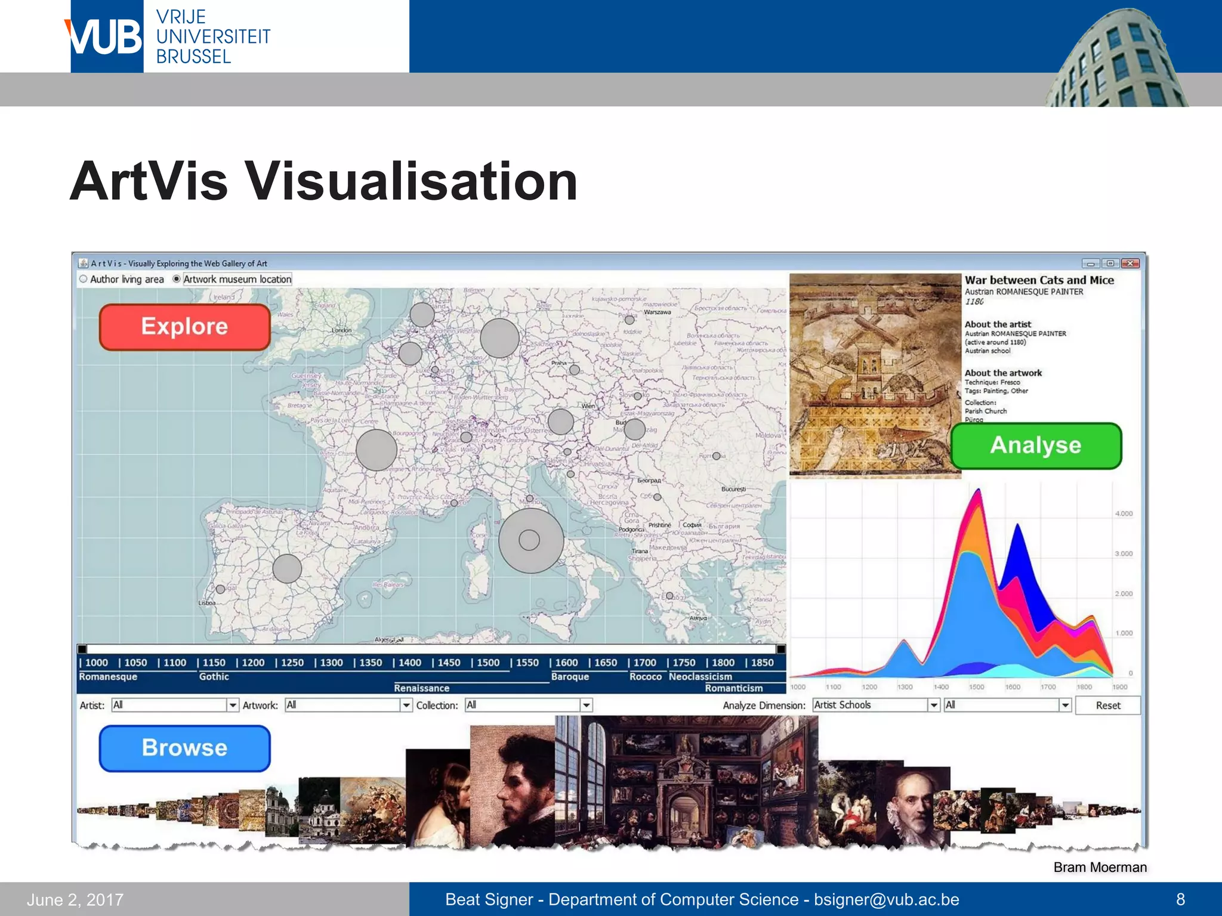Select the 1500 year marker

[487, 663]
